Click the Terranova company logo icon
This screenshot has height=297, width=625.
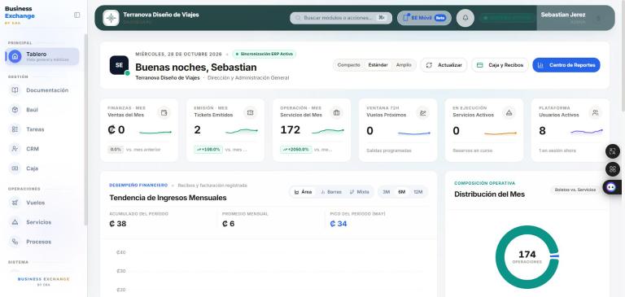(111, 18)
